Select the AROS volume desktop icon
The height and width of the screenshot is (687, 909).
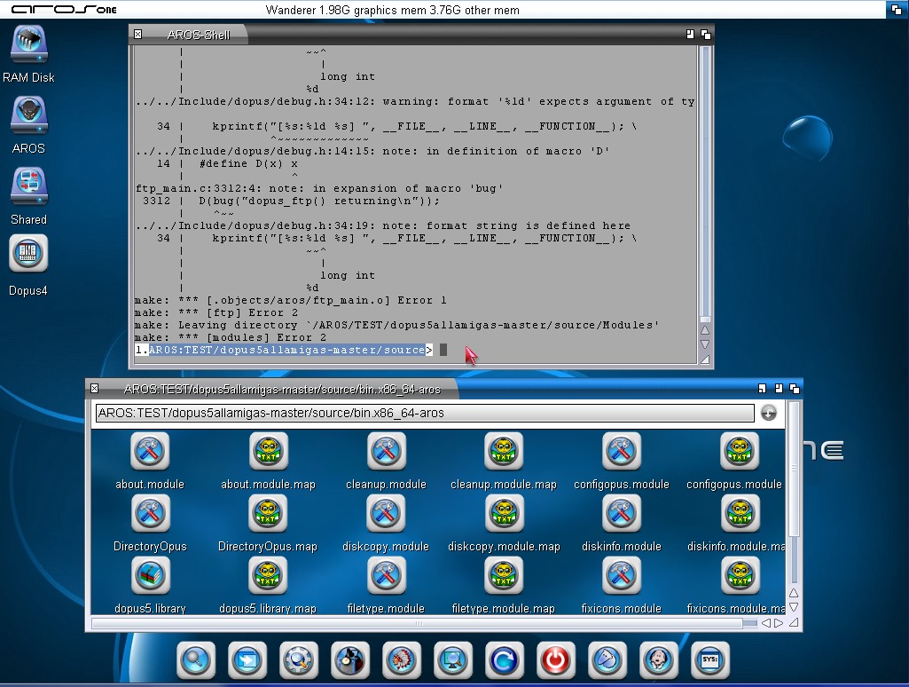pos(28,115)
